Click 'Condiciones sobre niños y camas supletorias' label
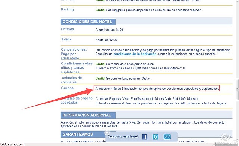The height and width of the screenshot is (146, 239). (77, 68)
